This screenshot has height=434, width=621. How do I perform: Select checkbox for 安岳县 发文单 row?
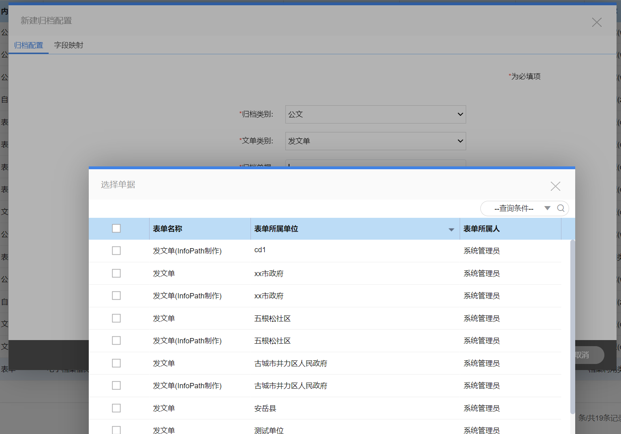coord(116,408)
